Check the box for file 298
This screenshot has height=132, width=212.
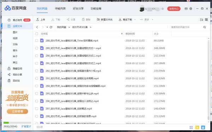37,116
